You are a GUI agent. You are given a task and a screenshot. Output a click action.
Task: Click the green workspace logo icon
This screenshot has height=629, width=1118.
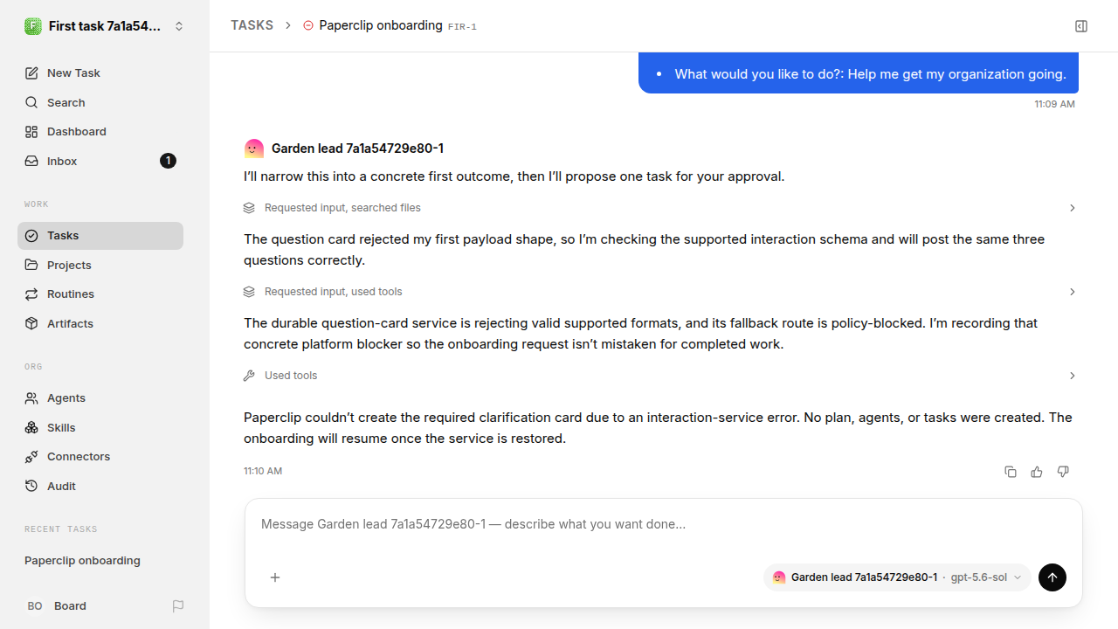(x=33, y=26)
